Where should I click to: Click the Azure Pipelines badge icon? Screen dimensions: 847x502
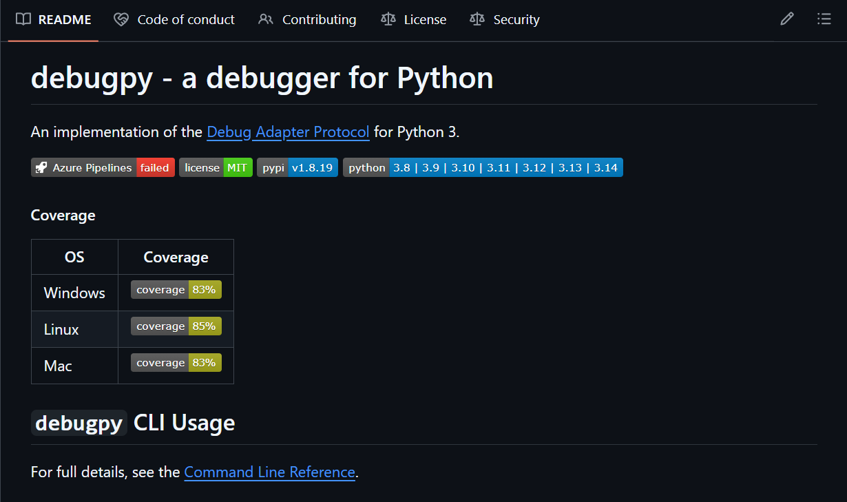click(41, 167)
